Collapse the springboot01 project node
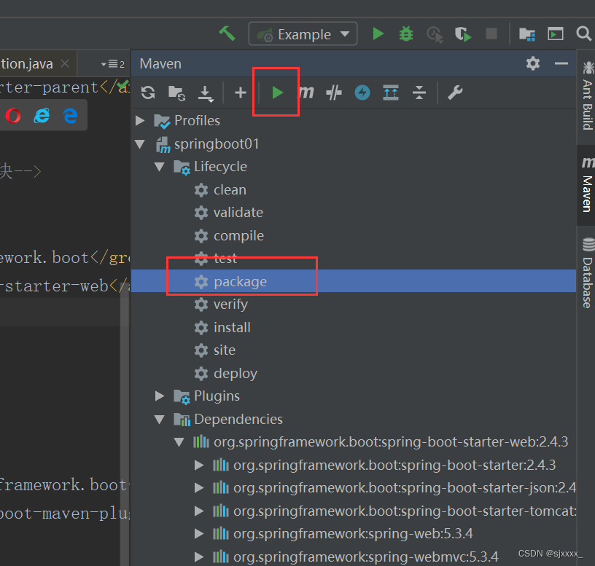 pyautogui.click(x=140, y=144)
